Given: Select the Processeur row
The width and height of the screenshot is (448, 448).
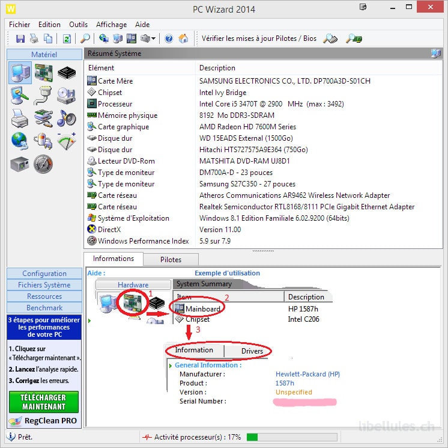Looking at the screenshot, I should coord(263,104).
